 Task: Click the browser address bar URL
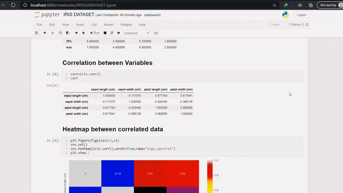tap(73, 5)
